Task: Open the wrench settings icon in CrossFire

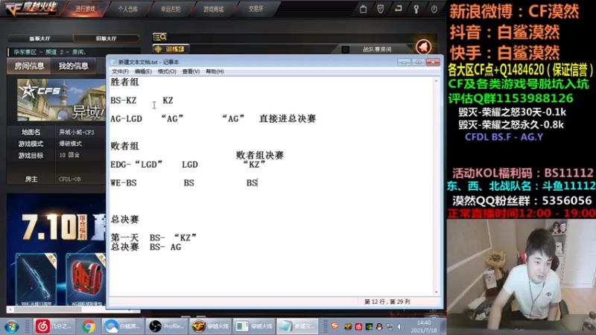Action: 416,9
